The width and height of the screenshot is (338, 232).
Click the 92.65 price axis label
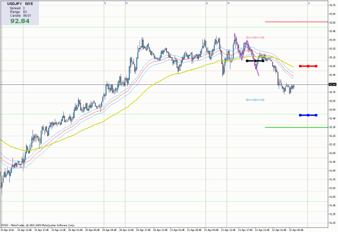332,101
